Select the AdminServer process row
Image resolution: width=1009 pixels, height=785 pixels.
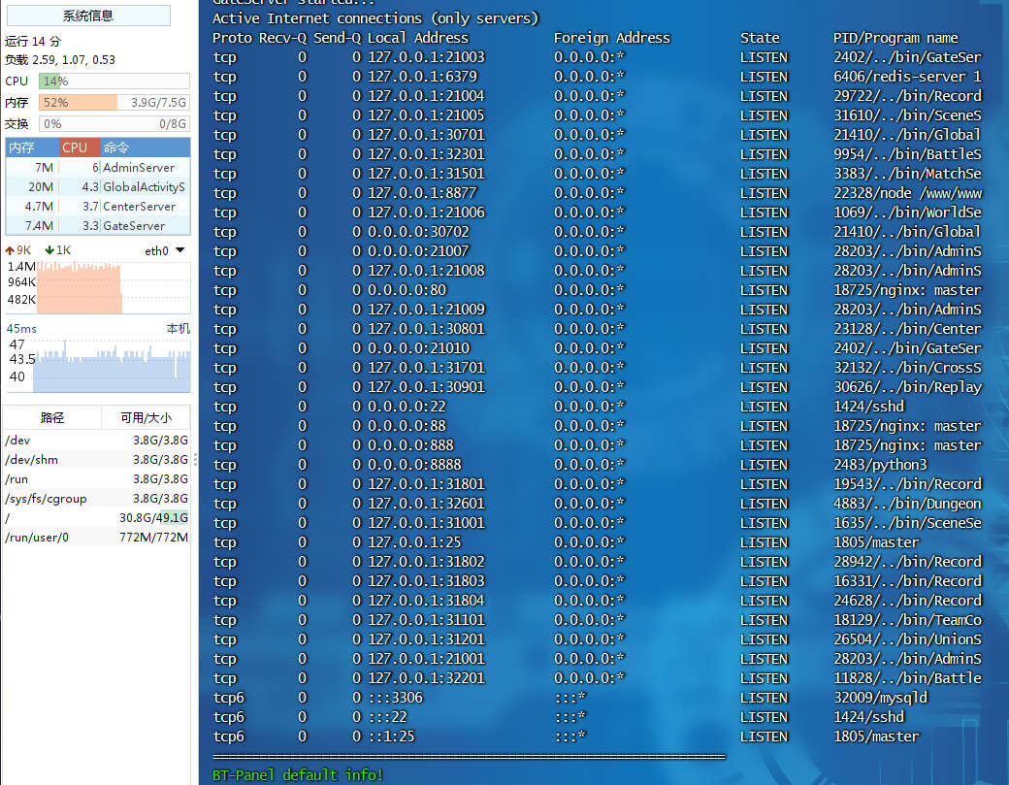[98, 167]
